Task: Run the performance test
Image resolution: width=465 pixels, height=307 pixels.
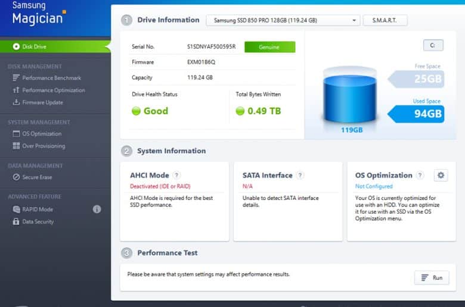Action: (432, 278)
